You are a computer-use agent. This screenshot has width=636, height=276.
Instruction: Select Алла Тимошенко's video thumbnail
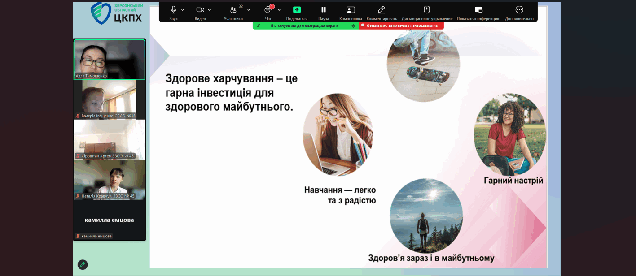tap(109, 59)
